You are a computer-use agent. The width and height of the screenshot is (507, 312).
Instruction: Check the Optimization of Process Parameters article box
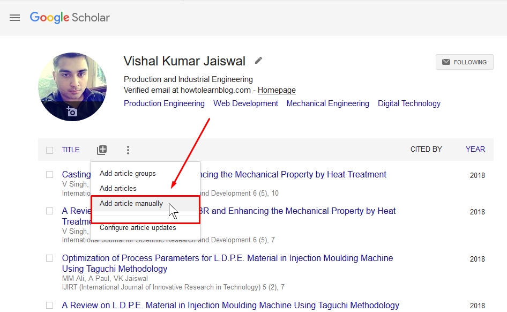click(x=49, y=258)
